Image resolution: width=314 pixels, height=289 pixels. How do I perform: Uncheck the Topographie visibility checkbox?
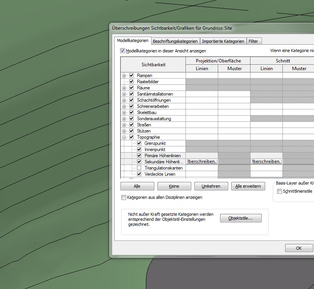pos(131,137)
